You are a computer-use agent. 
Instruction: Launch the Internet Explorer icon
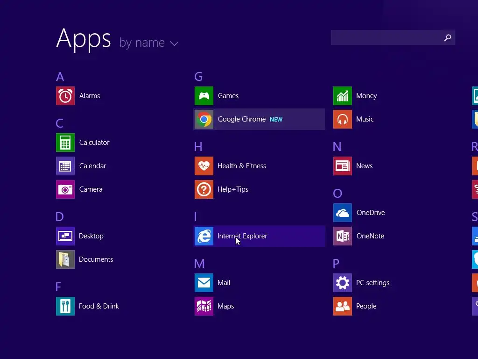(x=204, y=236)
